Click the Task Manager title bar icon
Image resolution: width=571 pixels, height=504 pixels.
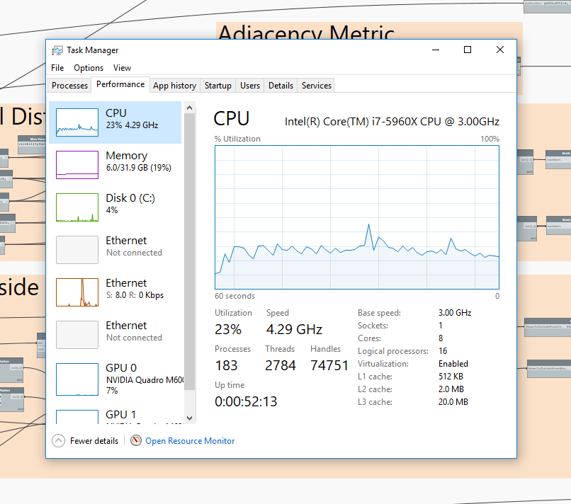pos(57,50)
